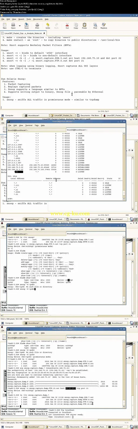Click the Copy icon in gedit toolbar
This screenshot has height=429, width=138.
(x=76, y=26)
